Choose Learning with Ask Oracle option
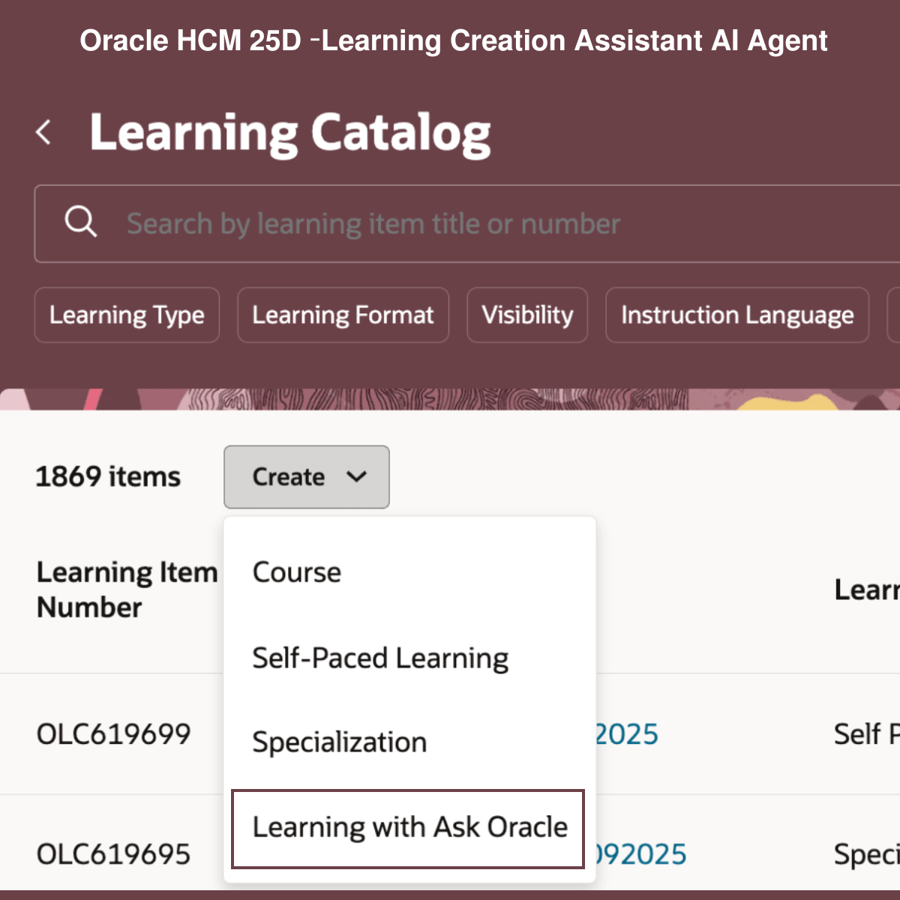The image size is (900, 900). click(409, 827)
